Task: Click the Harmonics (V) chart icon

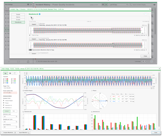Action: tap(23, 112)
